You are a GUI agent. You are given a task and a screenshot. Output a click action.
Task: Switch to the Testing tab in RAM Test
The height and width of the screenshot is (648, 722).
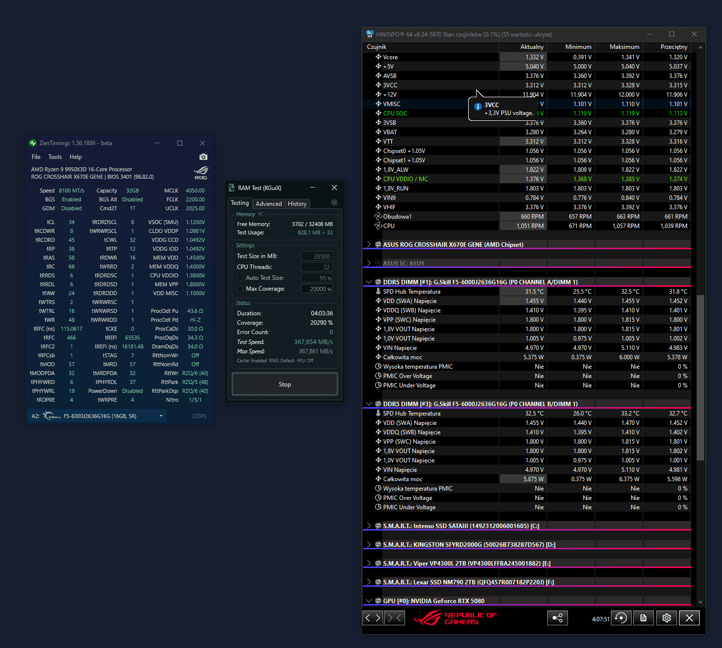click(x=240, y=203)
